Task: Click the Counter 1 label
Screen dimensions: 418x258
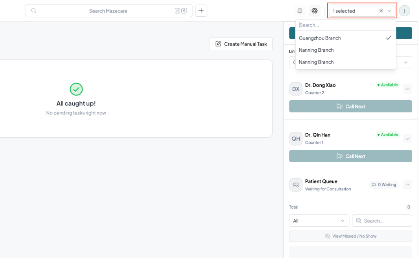Action: pos(314,142)
